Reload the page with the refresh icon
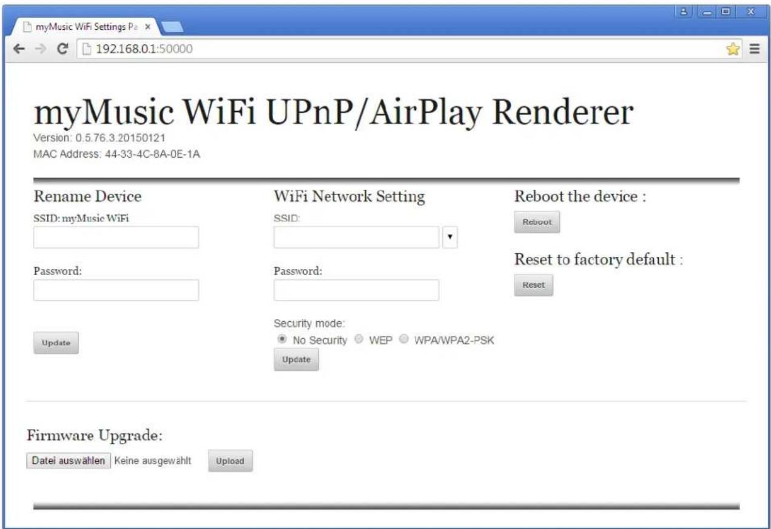This screenshot has width=771, height=529. pyautogui.click(x=62, y=50)
